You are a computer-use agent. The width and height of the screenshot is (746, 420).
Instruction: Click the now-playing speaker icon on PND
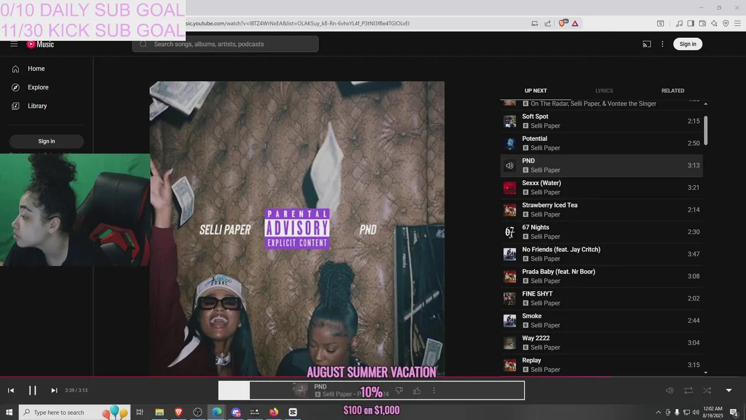point(510,166)
